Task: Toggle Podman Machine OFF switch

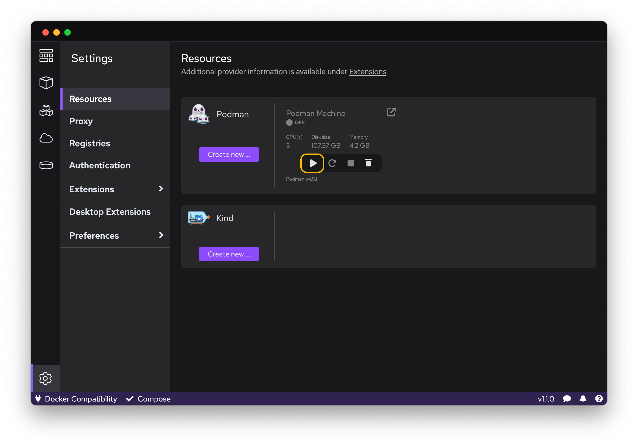Action: tap(295, 122)
